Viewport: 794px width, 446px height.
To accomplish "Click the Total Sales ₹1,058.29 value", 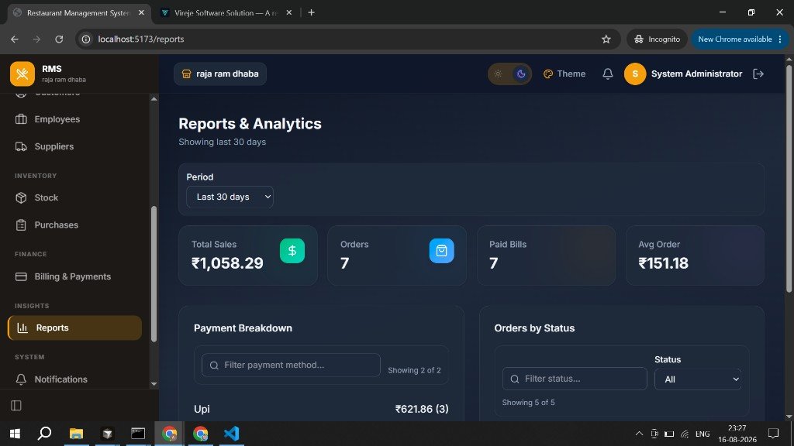I will [227, 263].
